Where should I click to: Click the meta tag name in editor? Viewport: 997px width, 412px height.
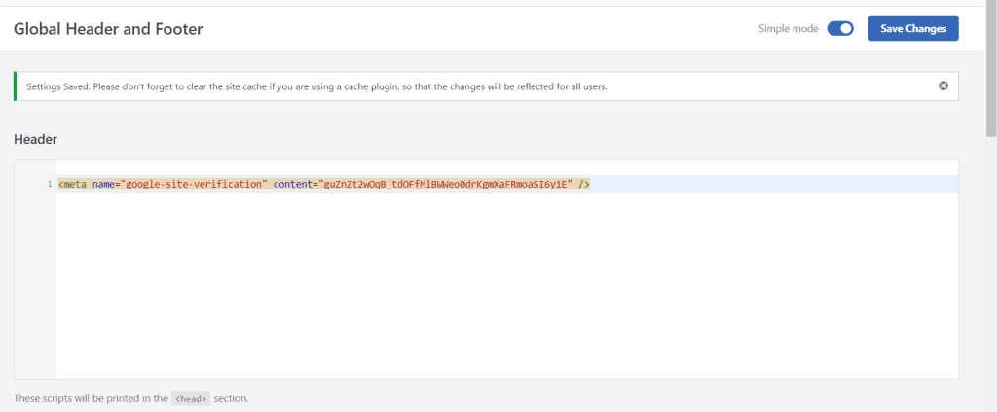74,185
